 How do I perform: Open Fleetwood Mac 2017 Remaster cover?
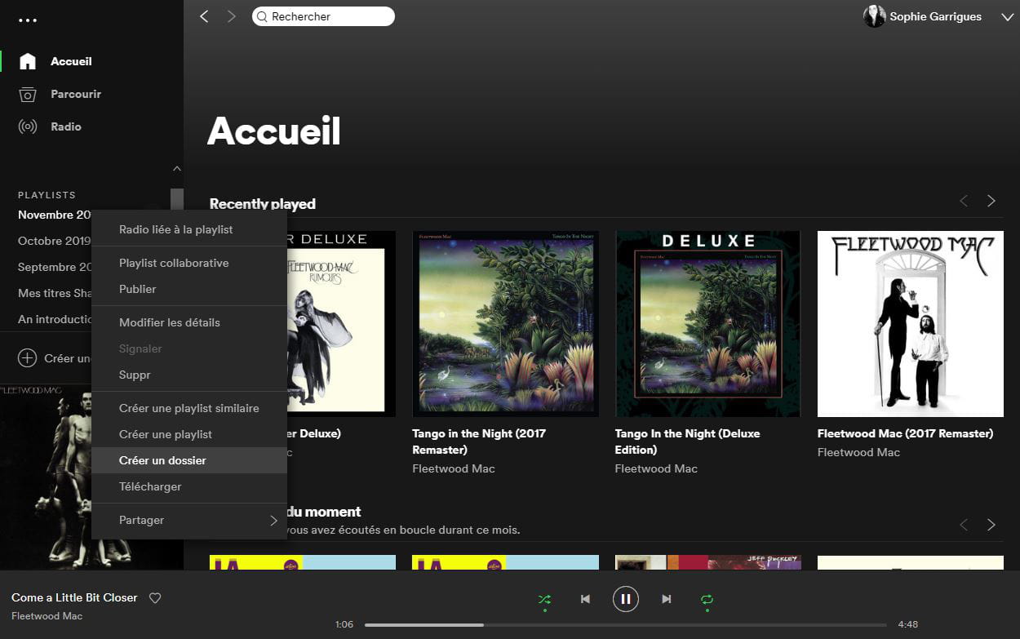click(x=911, y=324)
